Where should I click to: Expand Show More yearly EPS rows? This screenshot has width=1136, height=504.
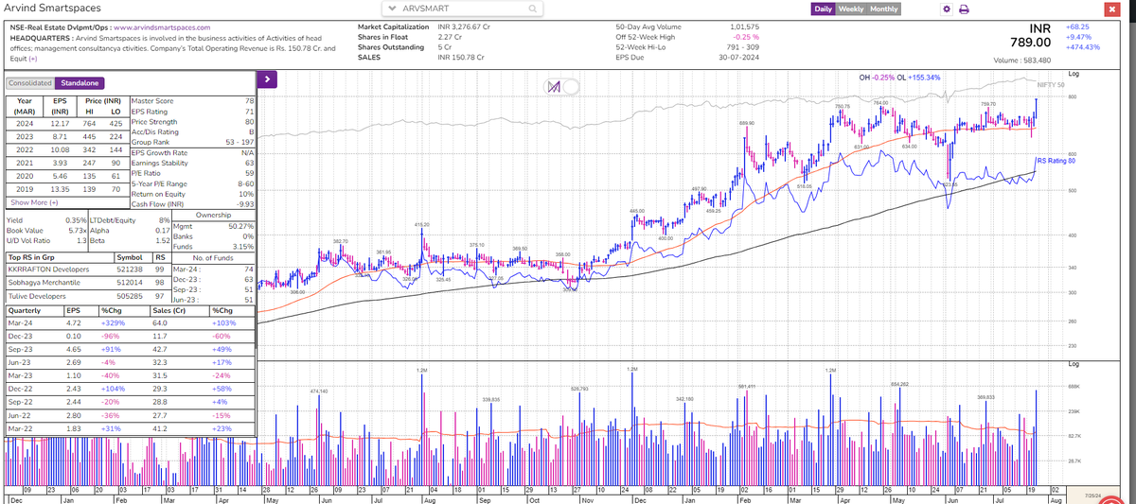(x=34, y=202)
